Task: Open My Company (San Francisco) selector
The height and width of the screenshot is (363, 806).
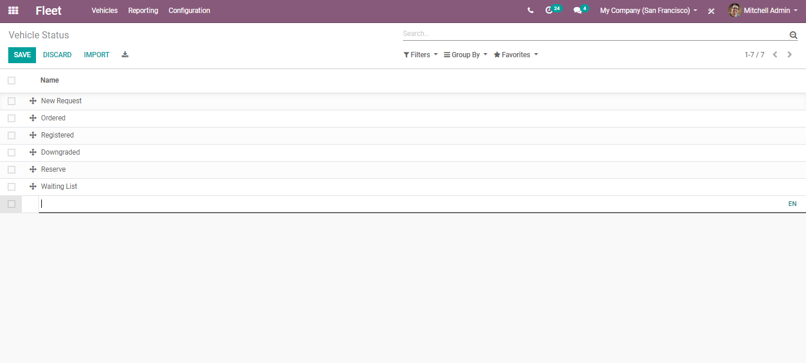Action: coord(648,11)
